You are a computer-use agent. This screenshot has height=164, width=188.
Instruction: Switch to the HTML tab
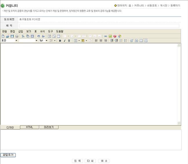(x=30, y=127)
